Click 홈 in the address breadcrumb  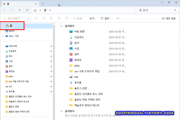point(45,10)
